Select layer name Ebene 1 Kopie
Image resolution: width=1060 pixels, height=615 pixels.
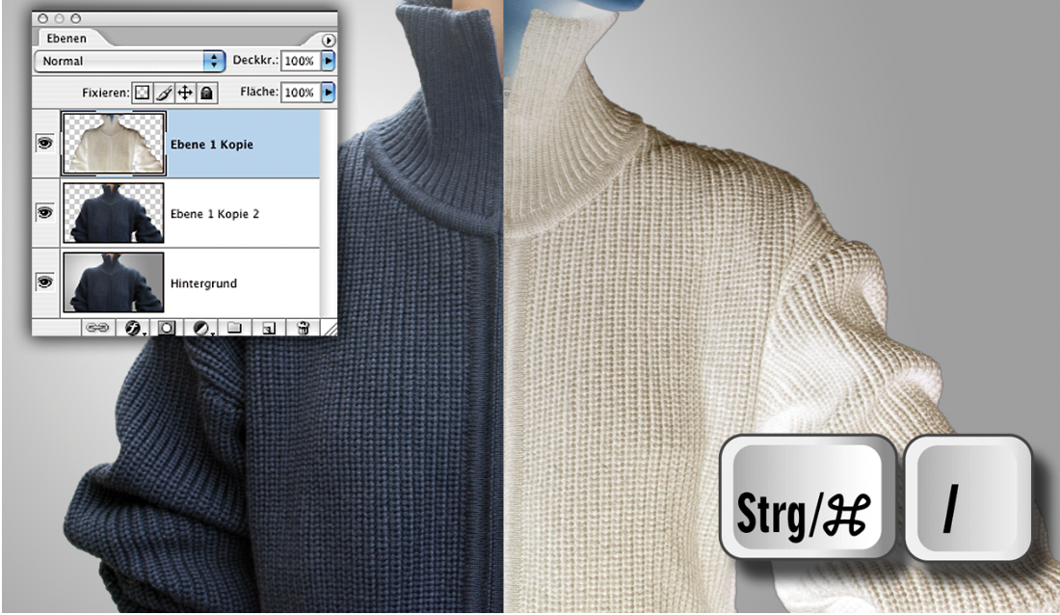212,144
